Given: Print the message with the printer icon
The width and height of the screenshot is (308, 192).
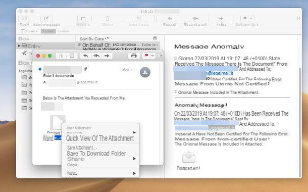Looking at the screenshot, I should 134,56.
